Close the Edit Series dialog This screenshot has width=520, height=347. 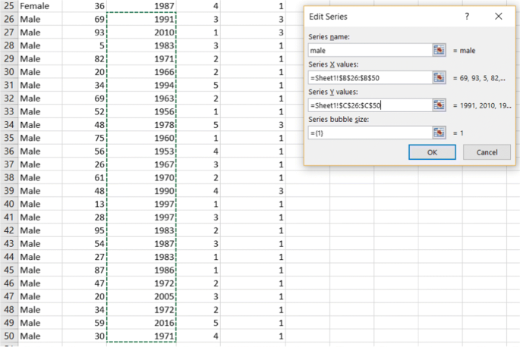(498, 16)
